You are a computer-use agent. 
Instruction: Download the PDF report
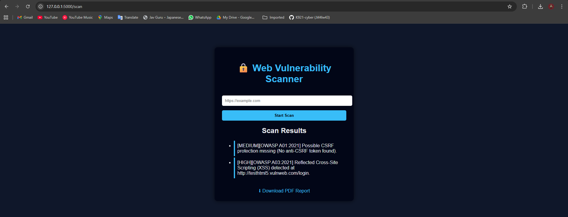point(284,191)
